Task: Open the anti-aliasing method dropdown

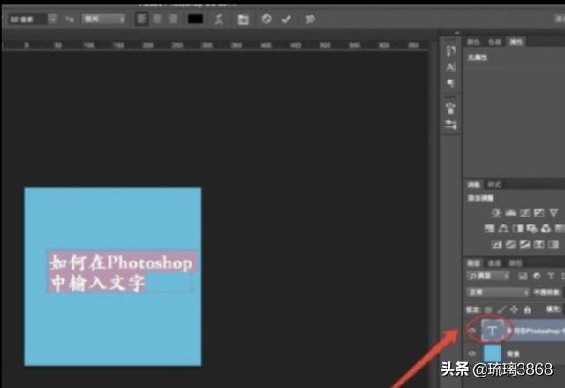Action: [x=103, y=19]
